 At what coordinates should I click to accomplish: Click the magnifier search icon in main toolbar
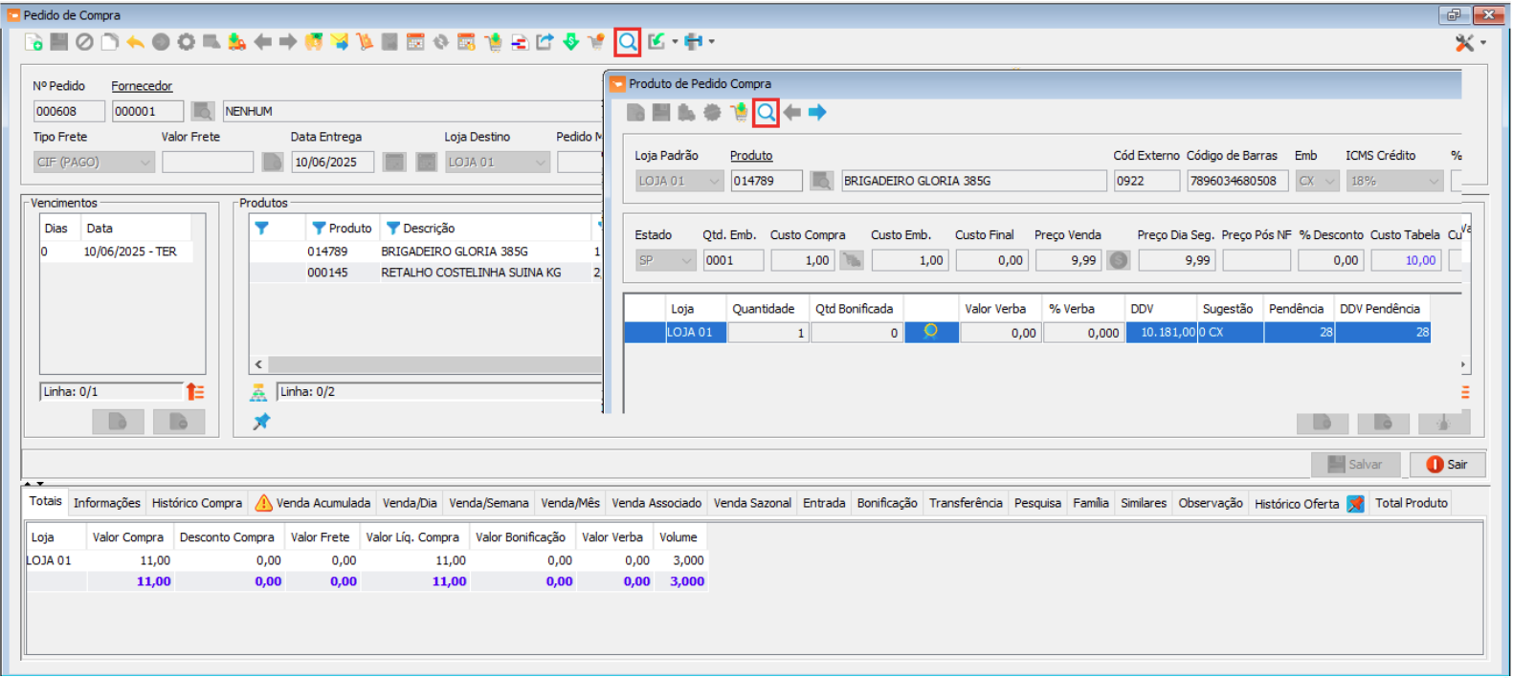(627, 42)
